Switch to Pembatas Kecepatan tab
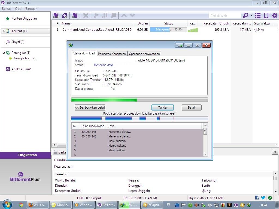The image size is (279, 209). click(x=112, y=54)
